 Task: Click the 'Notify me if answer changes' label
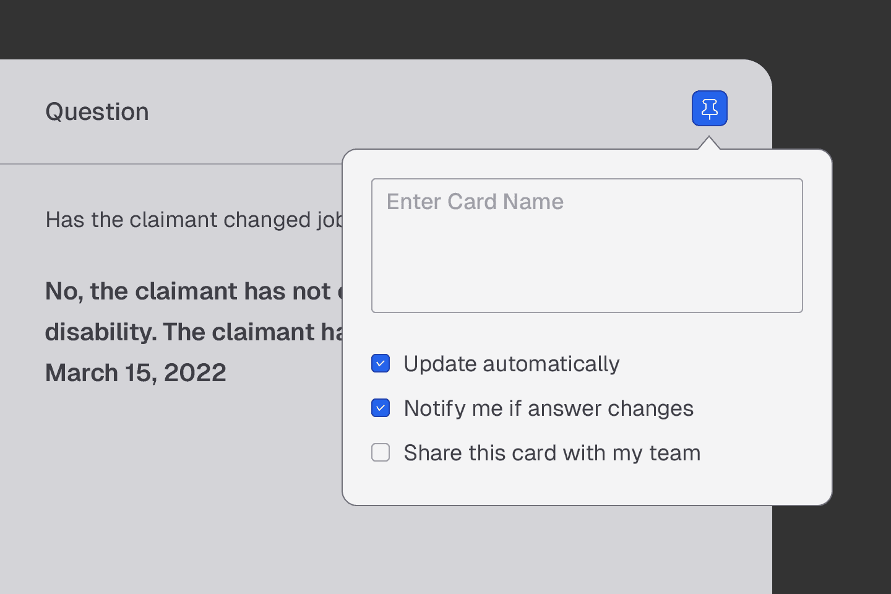coord(548,408)
